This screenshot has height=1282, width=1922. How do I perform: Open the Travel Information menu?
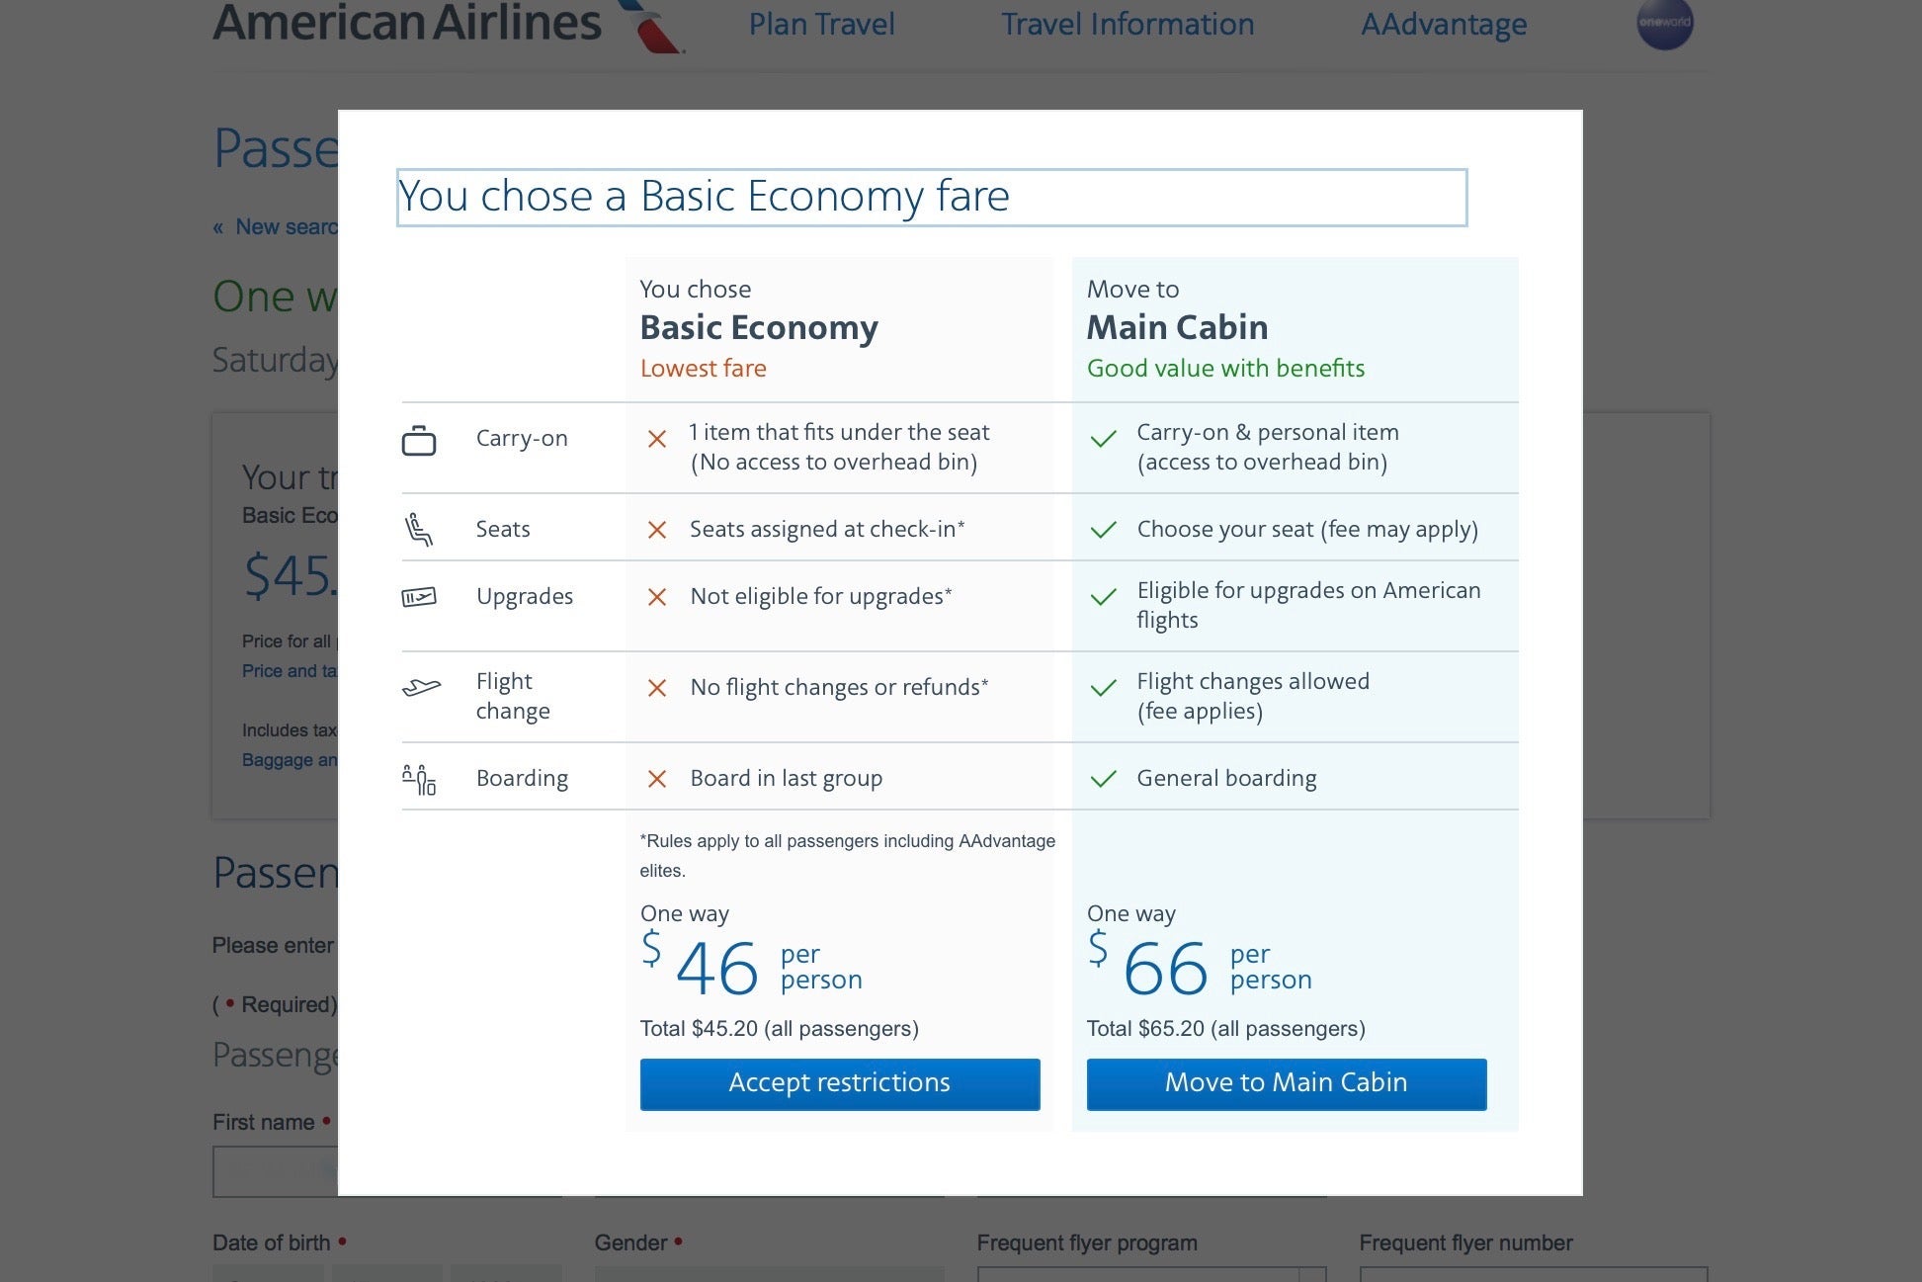coord(1128,24)
